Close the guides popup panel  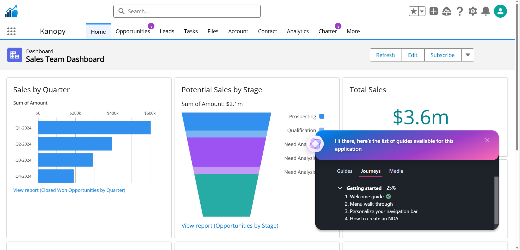(x=487, y=140)
